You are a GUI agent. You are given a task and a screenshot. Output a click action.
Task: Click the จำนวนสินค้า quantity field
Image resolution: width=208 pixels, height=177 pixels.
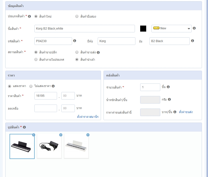pyautogui.click(x=150, y=87)
